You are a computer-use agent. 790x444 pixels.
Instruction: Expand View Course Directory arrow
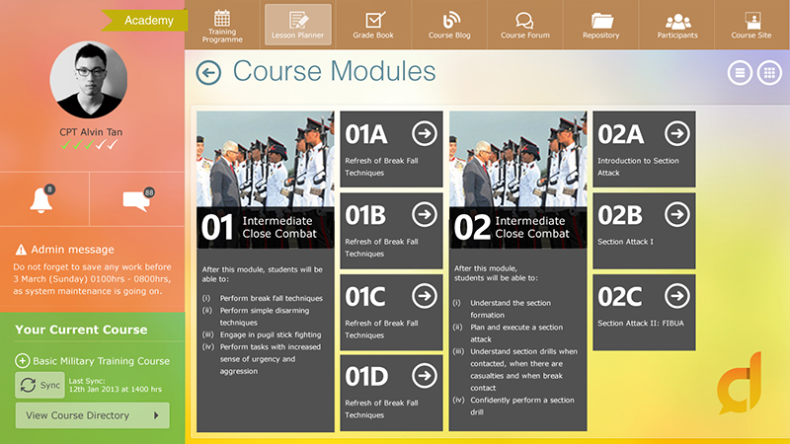(156, 415)
